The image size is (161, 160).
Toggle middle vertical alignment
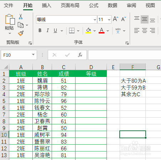145,19
